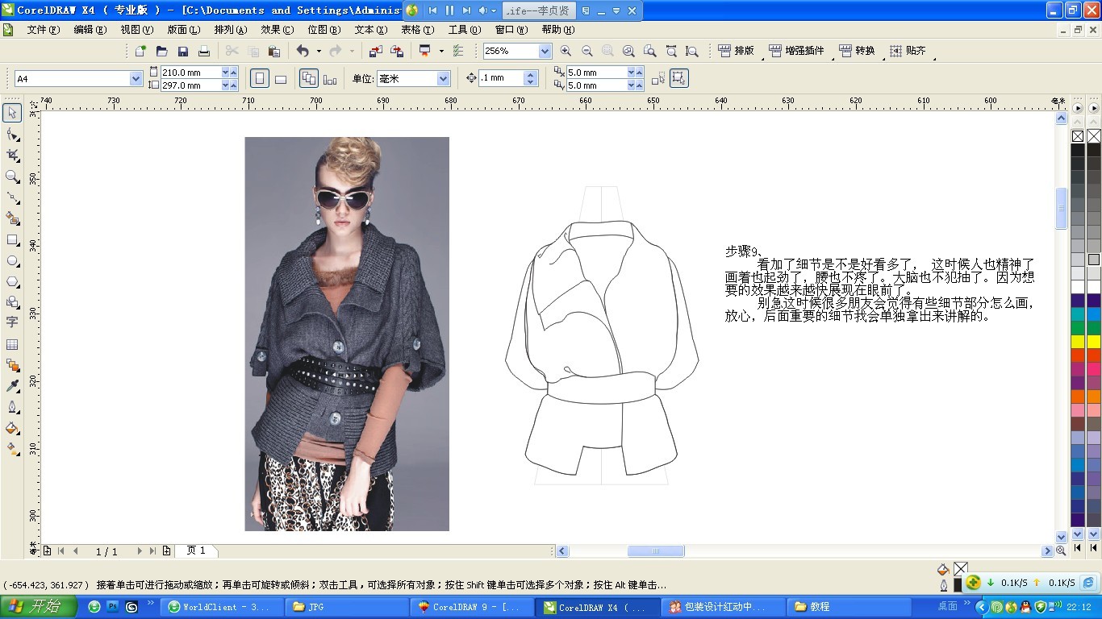Viewport: 1102px width, 619px height.
Task: Select the Interactive Blend tool
Action: pos(12,365)
